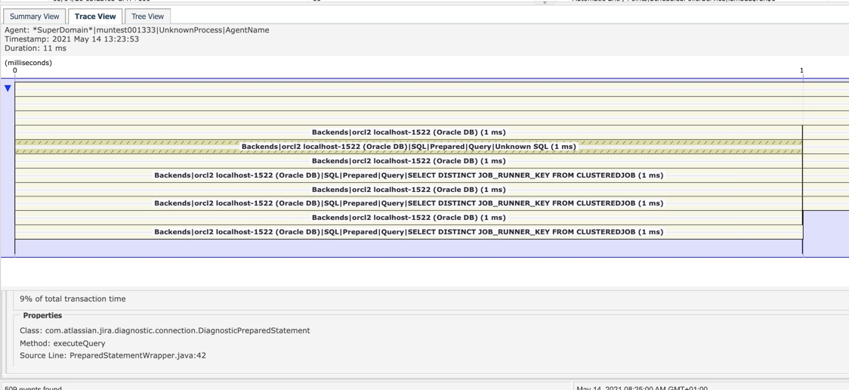Click the Agent SuperDomain header line
The image size is (849, 390).
[137, 30]
